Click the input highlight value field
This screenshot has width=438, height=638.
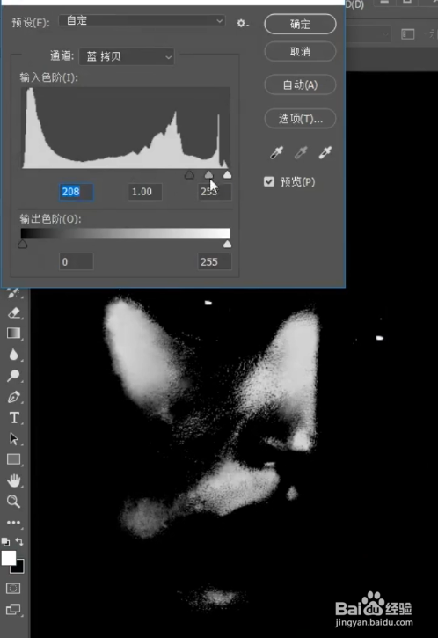215,192
